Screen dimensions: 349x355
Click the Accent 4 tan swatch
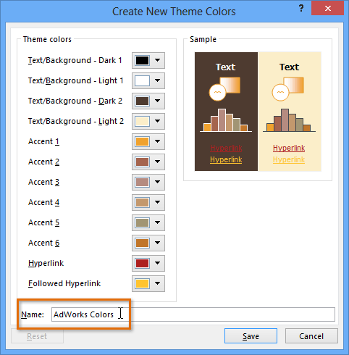[x=142, y=202]
